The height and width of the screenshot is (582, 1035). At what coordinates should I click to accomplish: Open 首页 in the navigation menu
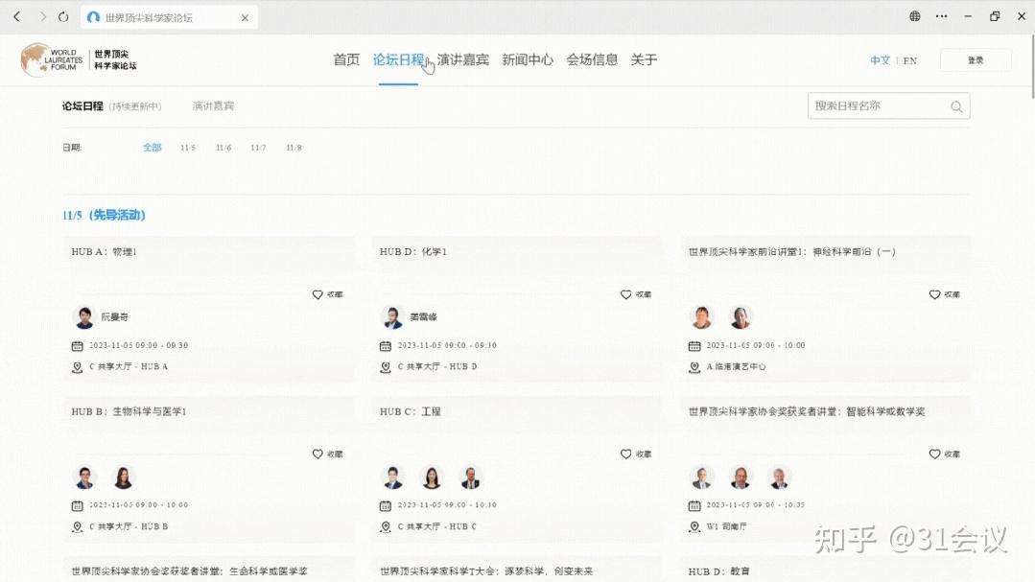(346, 60)
